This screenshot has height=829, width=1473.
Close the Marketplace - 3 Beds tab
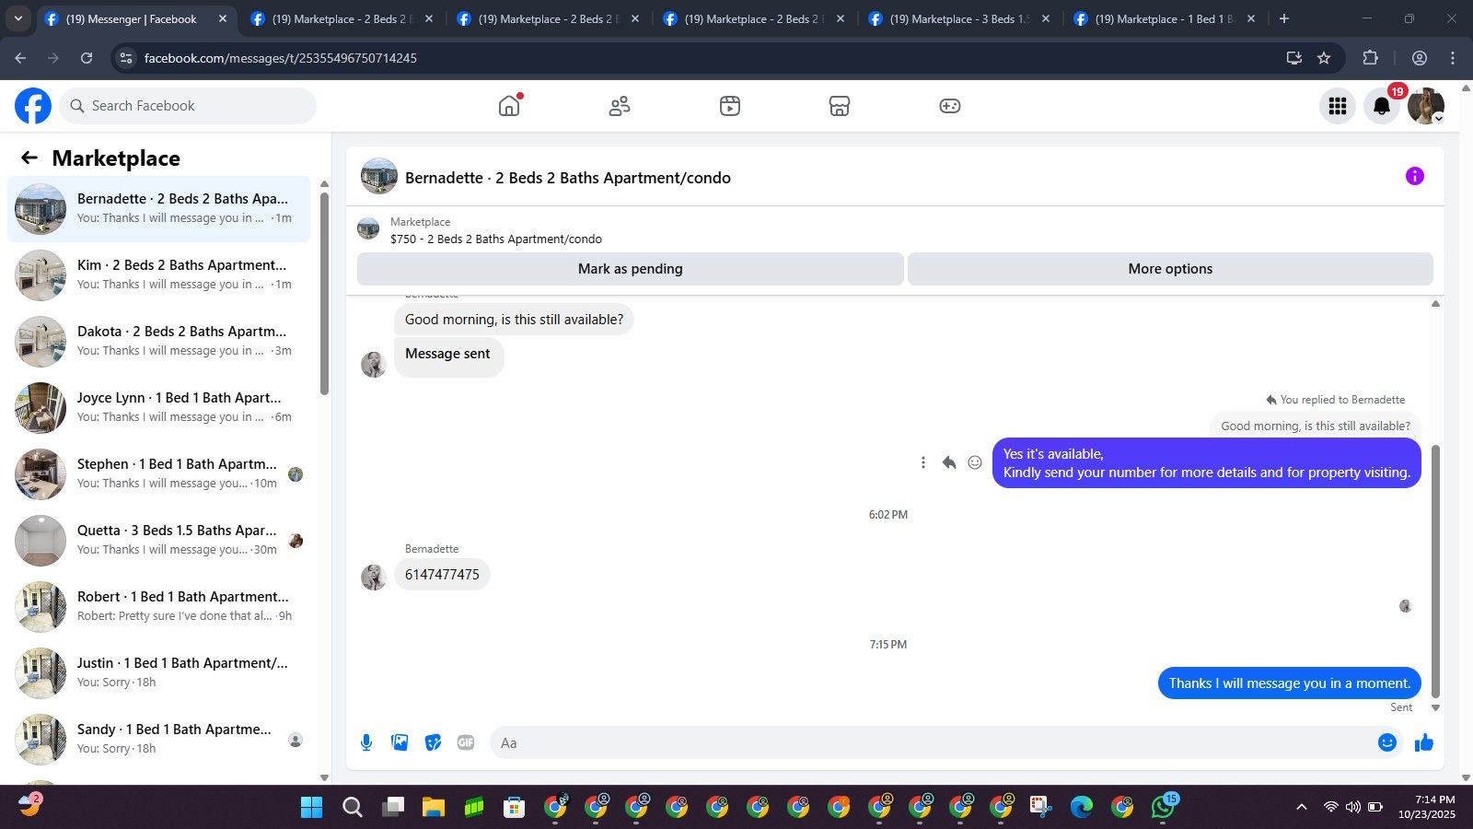[x=1046, y=18]
